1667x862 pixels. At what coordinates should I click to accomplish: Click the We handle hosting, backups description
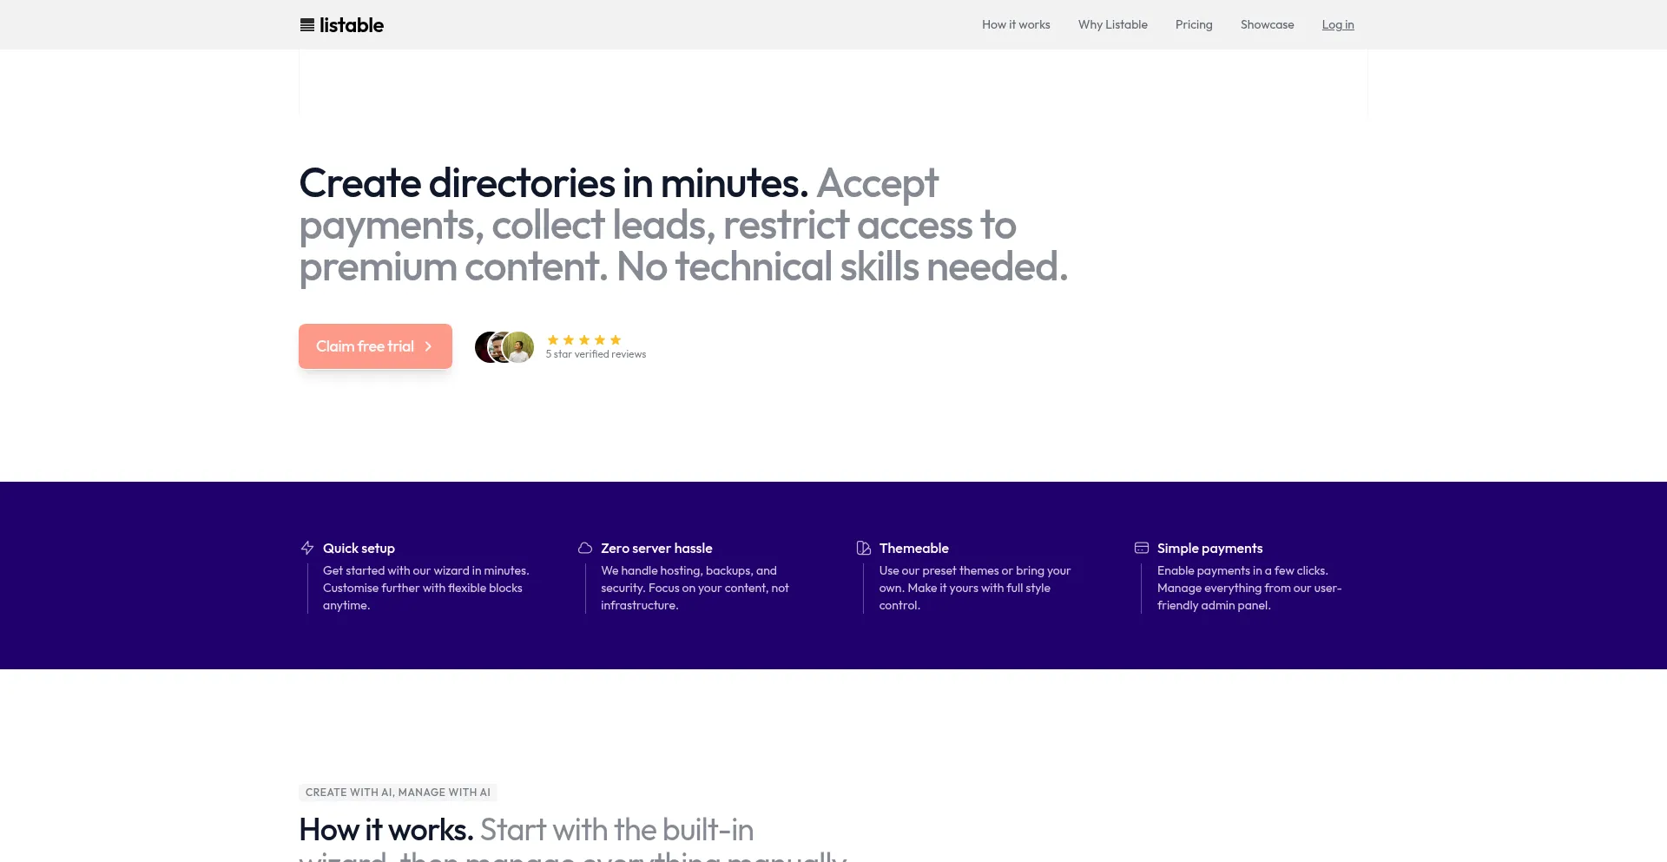pyautogui.click(x=695, y=588)
